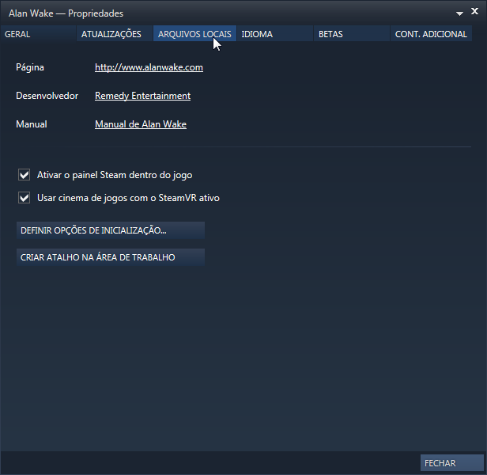Viewport: 487px width, 475px height.
Task: Click the Manual label text
Action: [32, 124]
